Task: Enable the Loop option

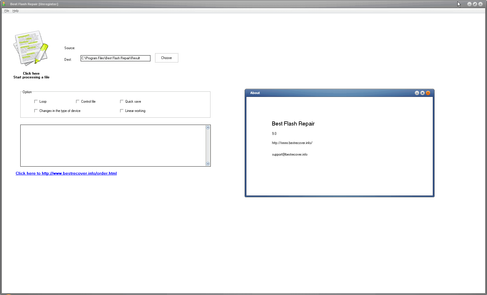Action: 36,102
